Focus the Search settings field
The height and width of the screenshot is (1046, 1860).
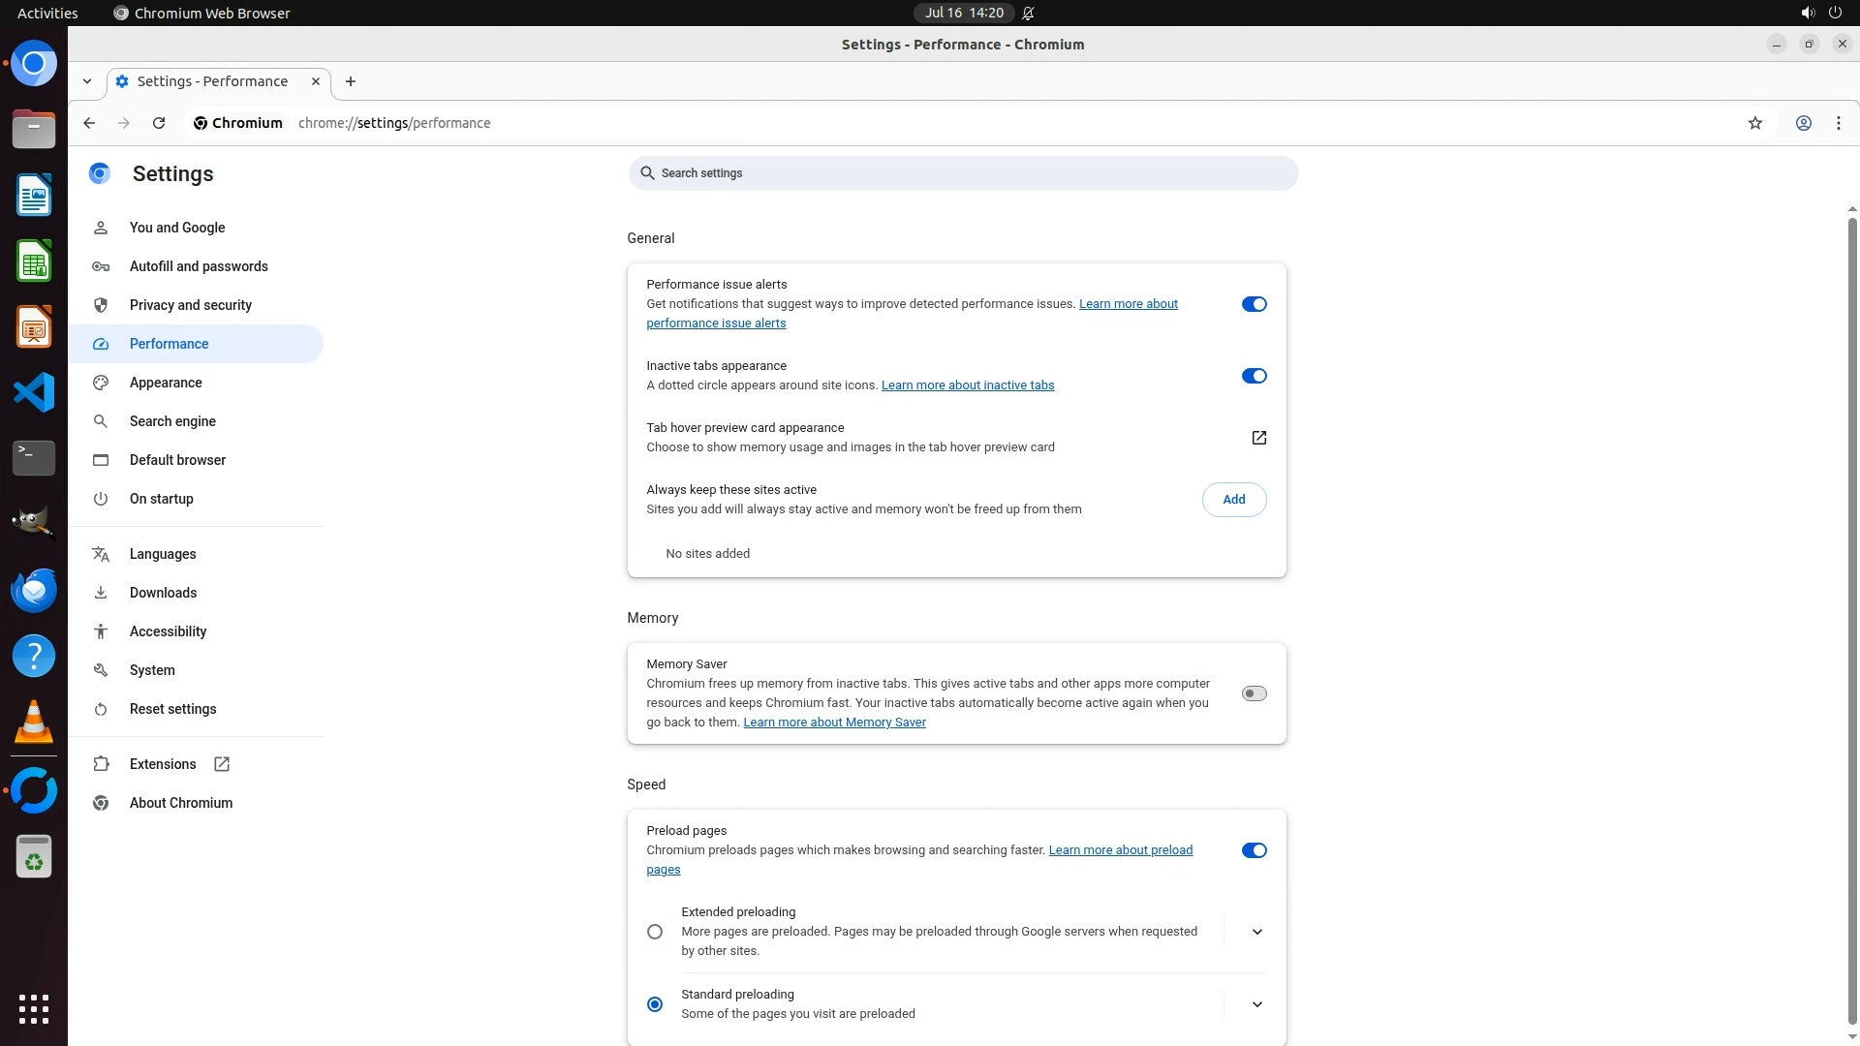pyautogui.click(x=962, y=173)
